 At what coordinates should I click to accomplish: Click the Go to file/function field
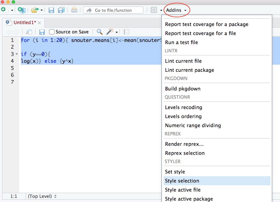click(113, 10)
